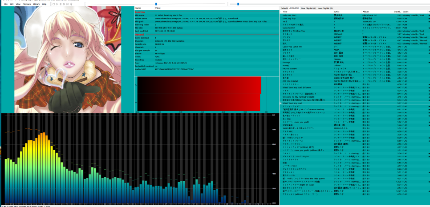Select the track 'FRUITS CANDY'
This screenshot has height=207, width=430.
(355, 68)
